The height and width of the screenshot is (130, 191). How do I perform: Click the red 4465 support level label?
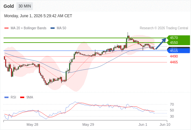174,62
